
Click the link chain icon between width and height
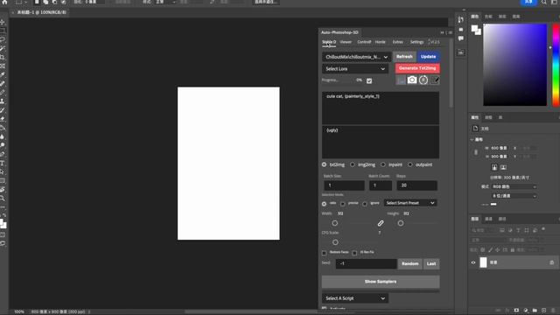pos(381,223)
